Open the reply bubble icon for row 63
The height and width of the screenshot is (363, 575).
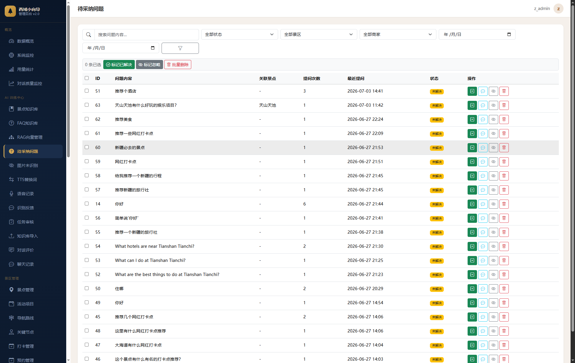(483, 105)
